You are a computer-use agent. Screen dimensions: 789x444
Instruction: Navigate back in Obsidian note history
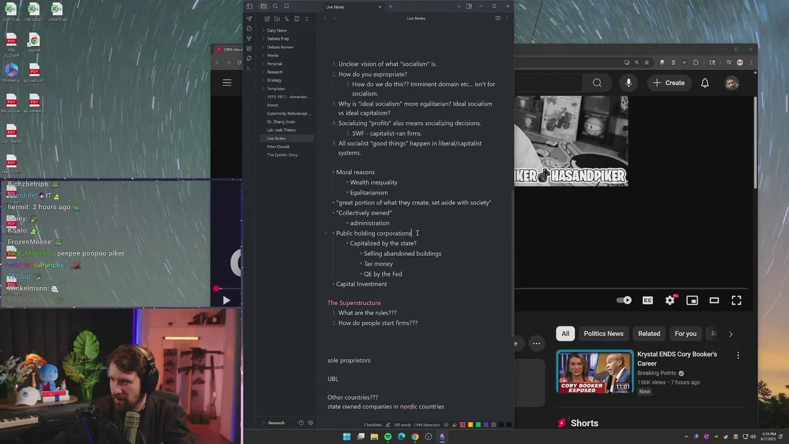pos(325,18)
